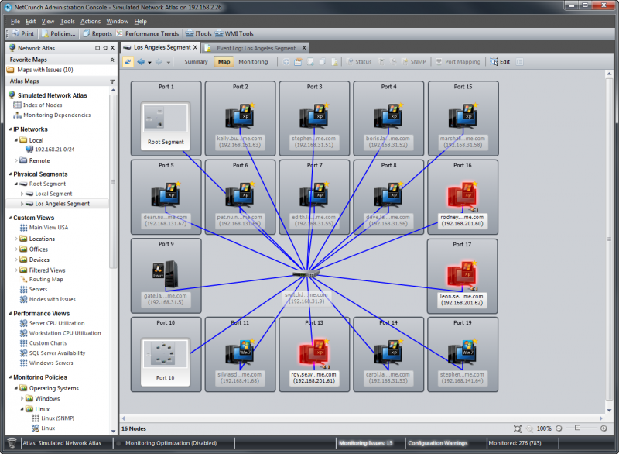Image resolution: width=619 pixels, height=454 pixels.
Task: Click the Edit map toolbar button
Action: click(500, 62)
